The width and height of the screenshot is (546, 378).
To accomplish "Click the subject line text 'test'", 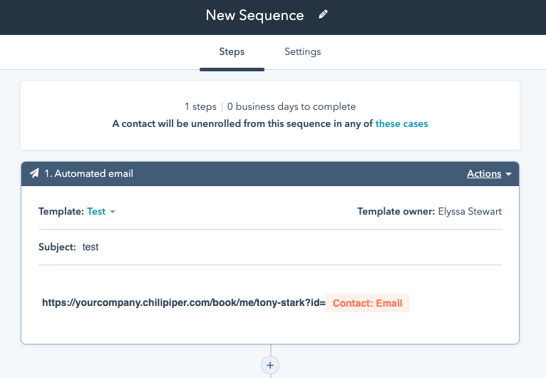I will click(91, 247).
